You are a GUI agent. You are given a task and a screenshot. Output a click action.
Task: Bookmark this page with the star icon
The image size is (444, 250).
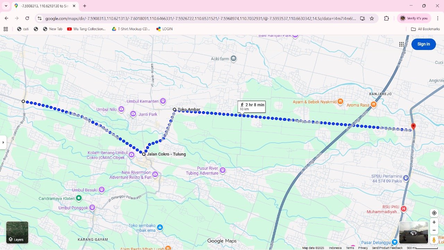pyautogui.click(x=372, y=18)
